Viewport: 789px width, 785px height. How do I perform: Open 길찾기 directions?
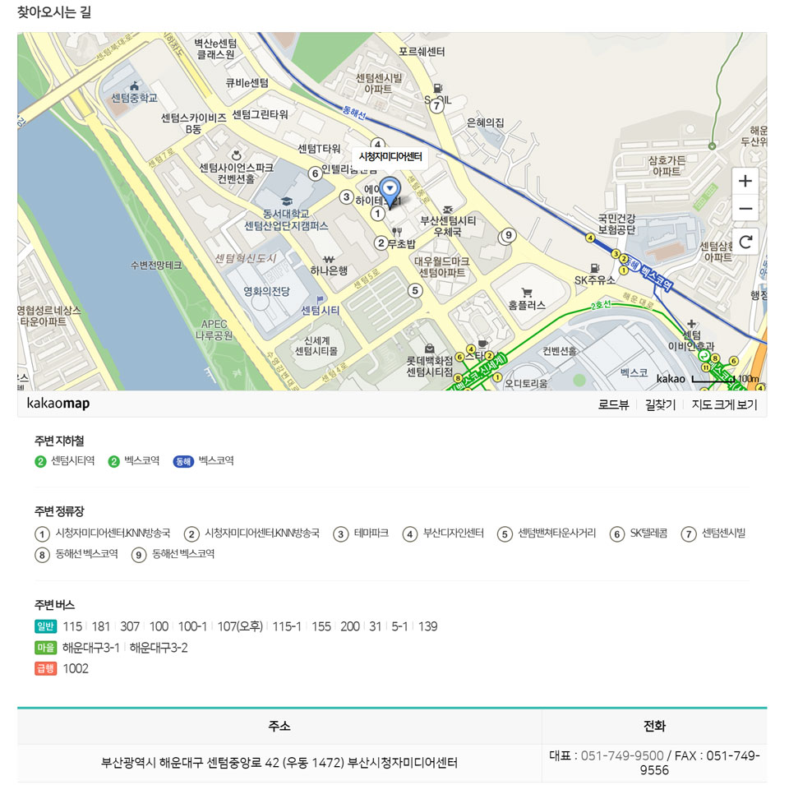pos(660,404)
